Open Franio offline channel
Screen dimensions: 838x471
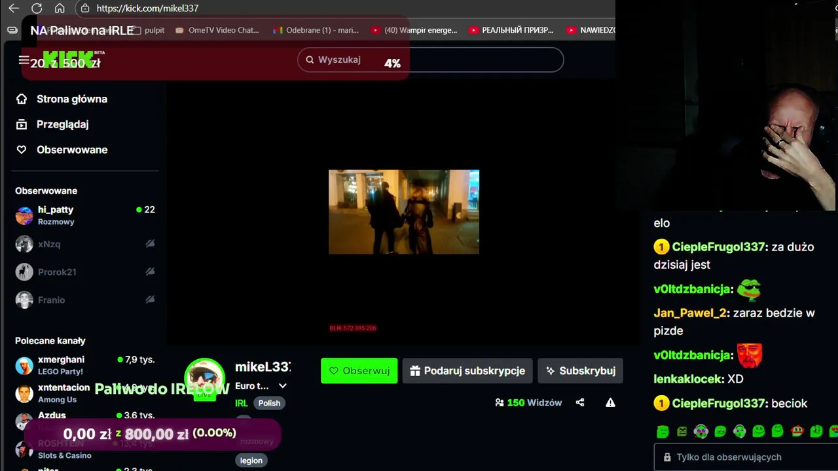coord(85,300)
